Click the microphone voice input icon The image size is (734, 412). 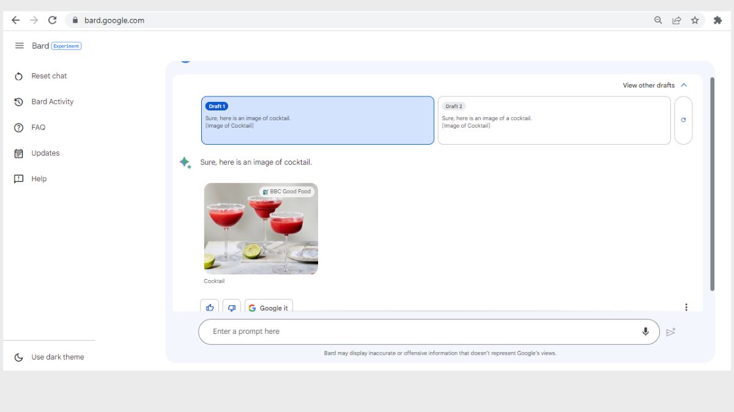tap(645, 331)
